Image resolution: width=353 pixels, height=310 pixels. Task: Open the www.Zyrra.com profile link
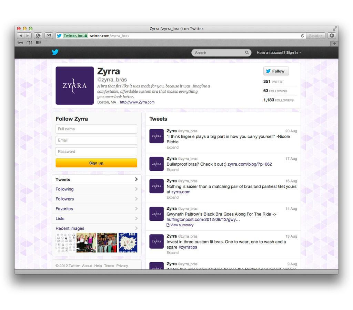point(137,102)
